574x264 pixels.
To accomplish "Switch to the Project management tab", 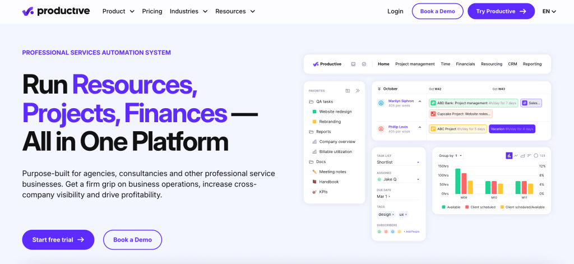I will click(415, 64).
